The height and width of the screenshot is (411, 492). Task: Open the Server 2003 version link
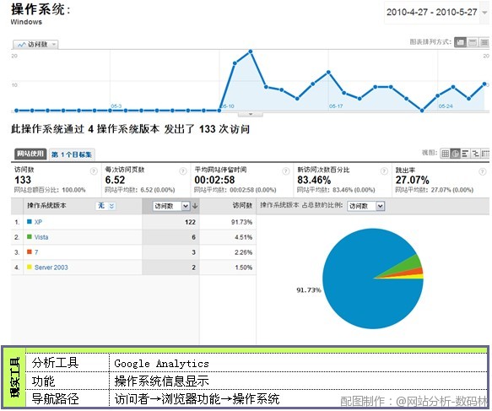coord(51,268)
